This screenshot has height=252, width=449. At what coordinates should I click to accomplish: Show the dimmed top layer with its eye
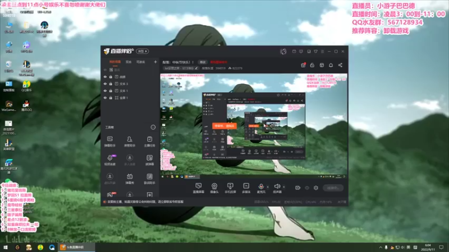pos(105,69)
